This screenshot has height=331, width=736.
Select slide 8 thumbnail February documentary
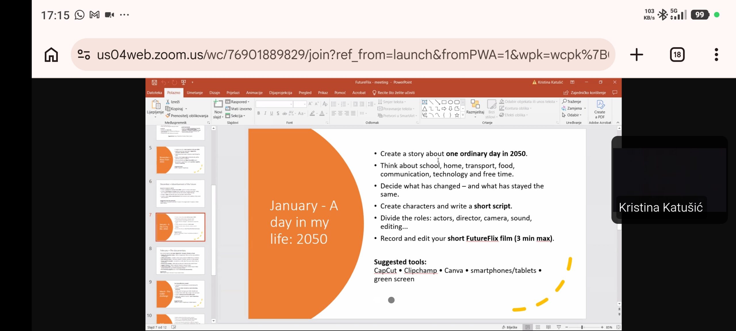(180, 260)
